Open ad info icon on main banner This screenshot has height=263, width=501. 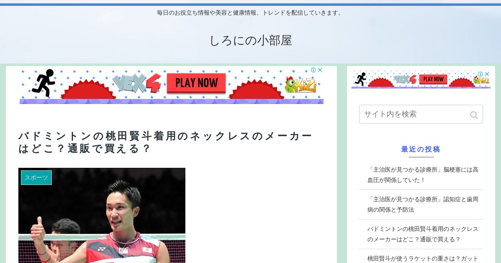314,70
